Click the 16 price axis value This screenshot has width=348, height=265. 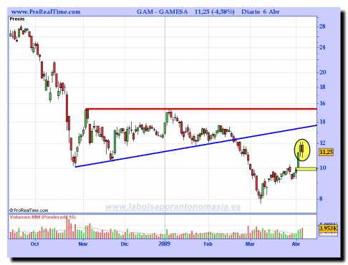(322, 103)
